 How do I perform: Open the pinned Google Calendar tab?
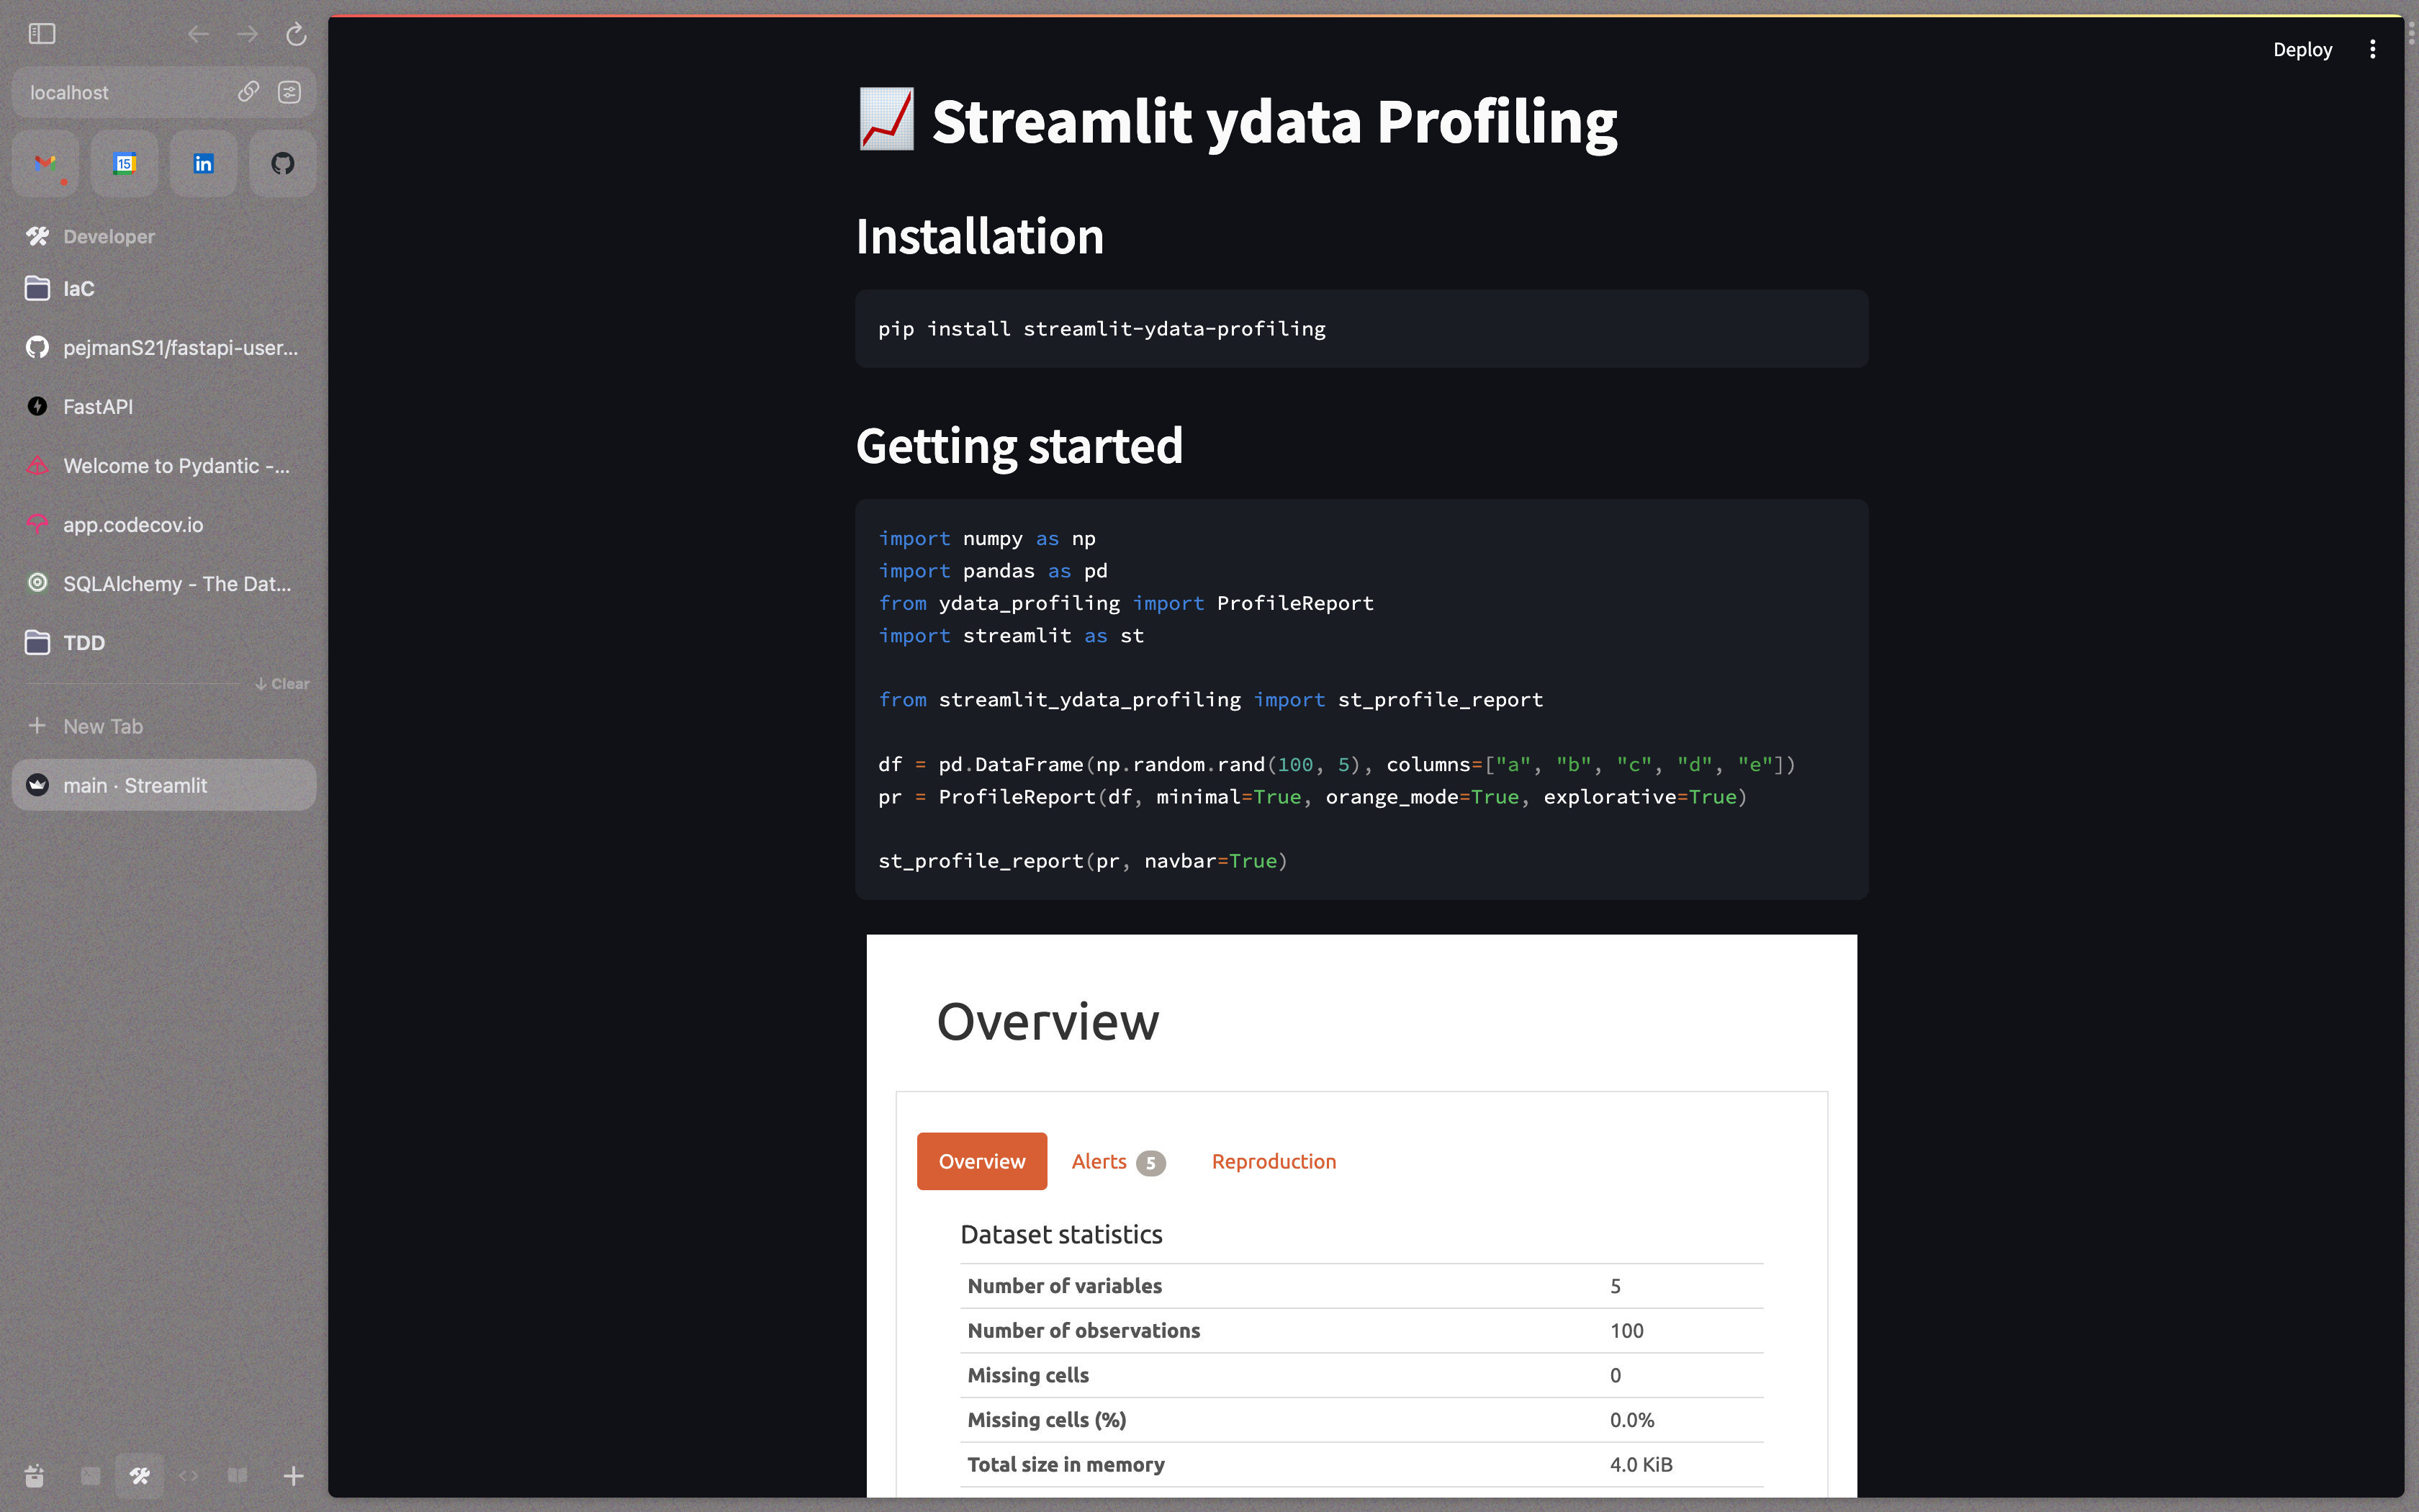pos(124,163)
